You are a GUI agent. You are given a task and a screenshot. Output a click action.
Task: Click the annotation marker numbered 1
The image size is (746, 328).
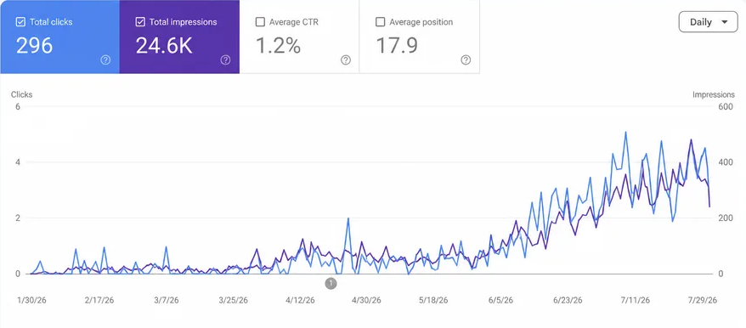click(331, 284)
